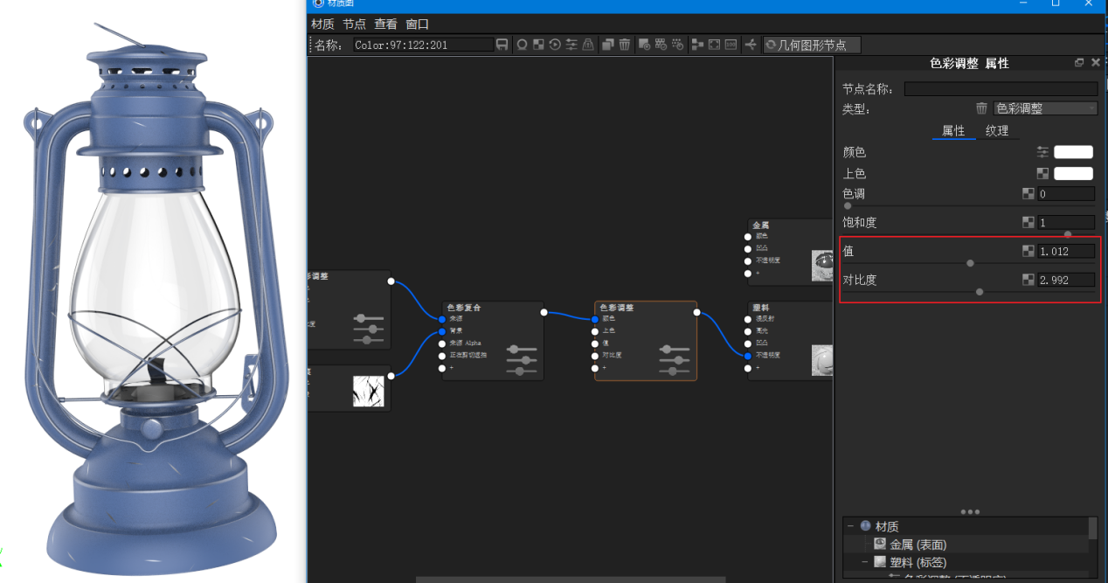Click the 不透明度 socket on 塑料 node
1108x583 pixels.
point(748,356)
